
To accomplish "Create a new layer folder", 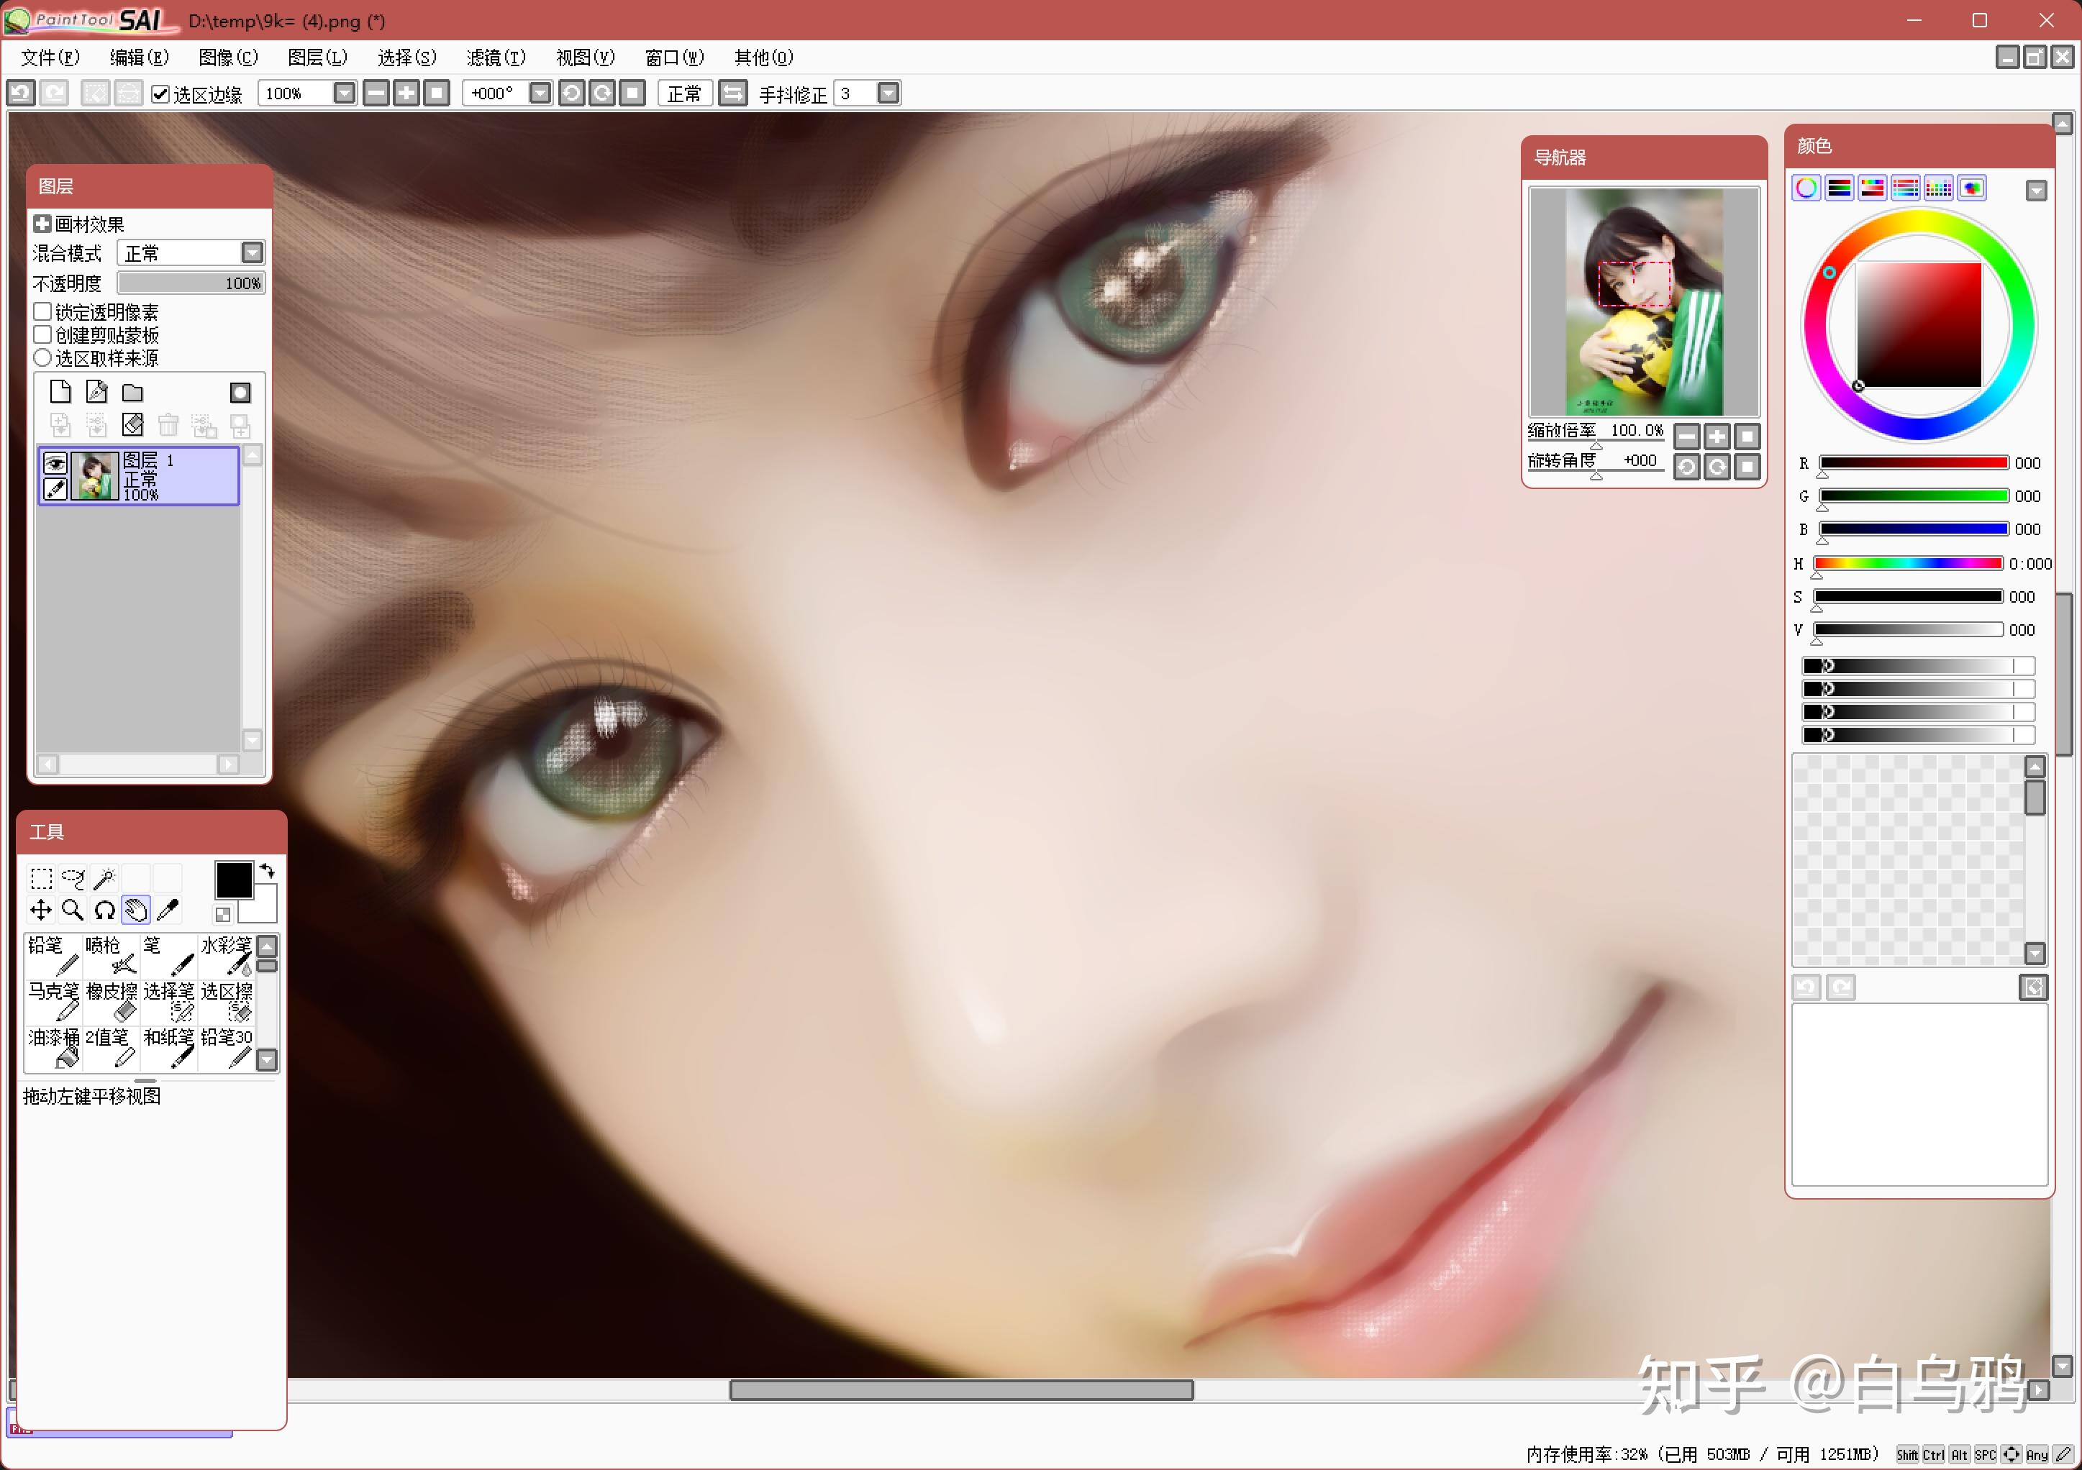I will click(x=132, y=391).
